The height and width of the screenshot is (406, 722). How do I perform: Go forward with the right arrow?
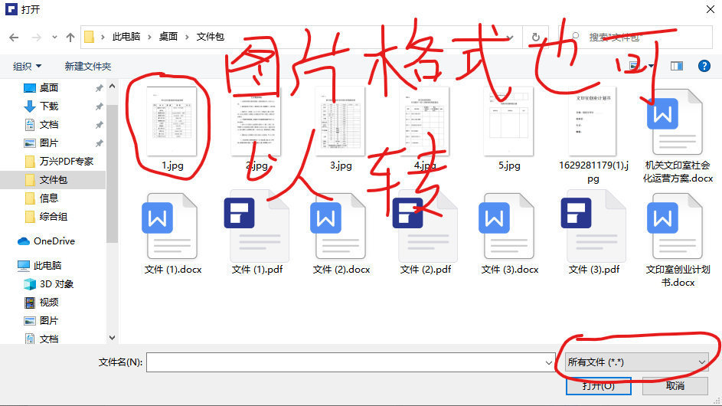[x=37, y=38]
